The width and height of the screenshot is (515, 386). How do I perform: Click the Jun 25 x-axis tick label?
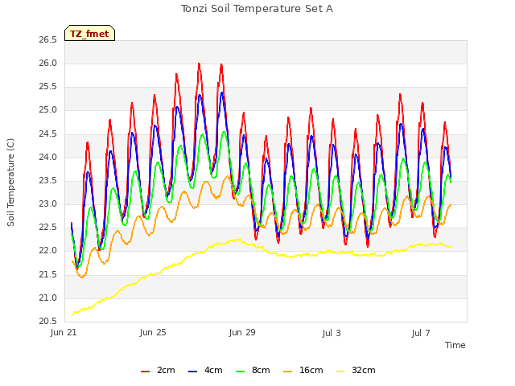point(153,332)
